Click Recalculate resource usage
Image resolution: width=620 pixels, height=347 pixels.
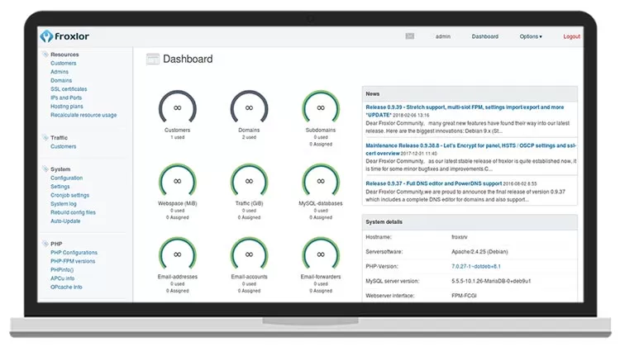(83, 115)
